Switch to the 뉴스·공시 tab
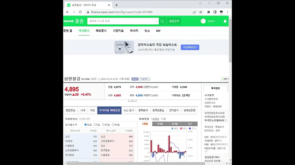This screenshot has height=165, width=295. click(129, 110)
